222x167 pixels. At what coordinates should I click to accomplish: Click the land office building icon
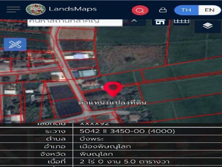(x=160, y=22)
